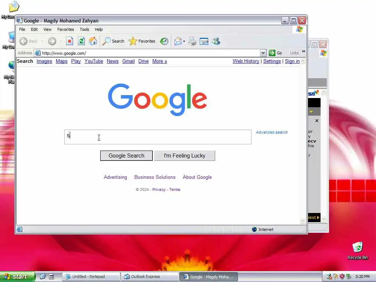376x282 pixels.
Task: Switch to Outlook Express in the taskbar
Action: tap(150, 276)
